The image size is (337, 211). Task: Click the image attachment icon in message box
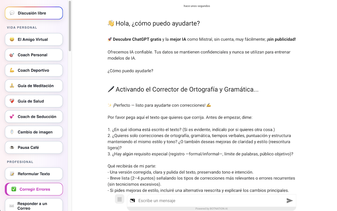click(x=132, y=201)
